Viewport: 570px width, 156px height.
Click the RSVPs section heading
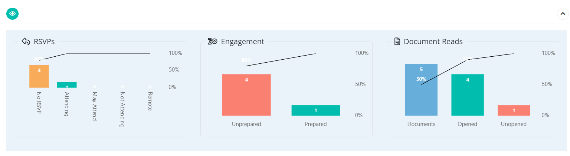44,42
